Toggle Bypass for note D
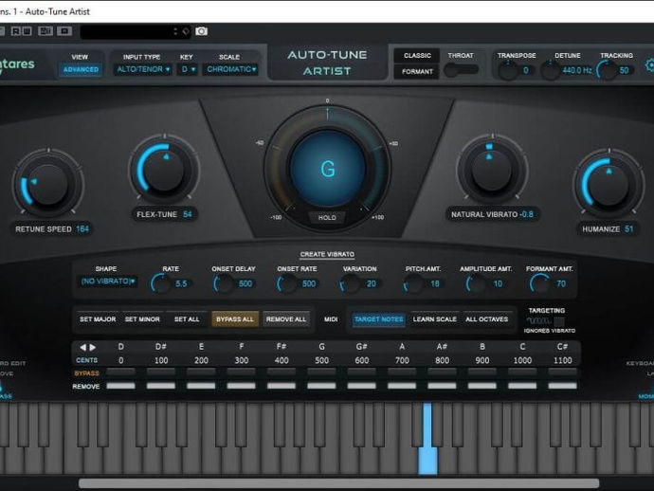 121,373
